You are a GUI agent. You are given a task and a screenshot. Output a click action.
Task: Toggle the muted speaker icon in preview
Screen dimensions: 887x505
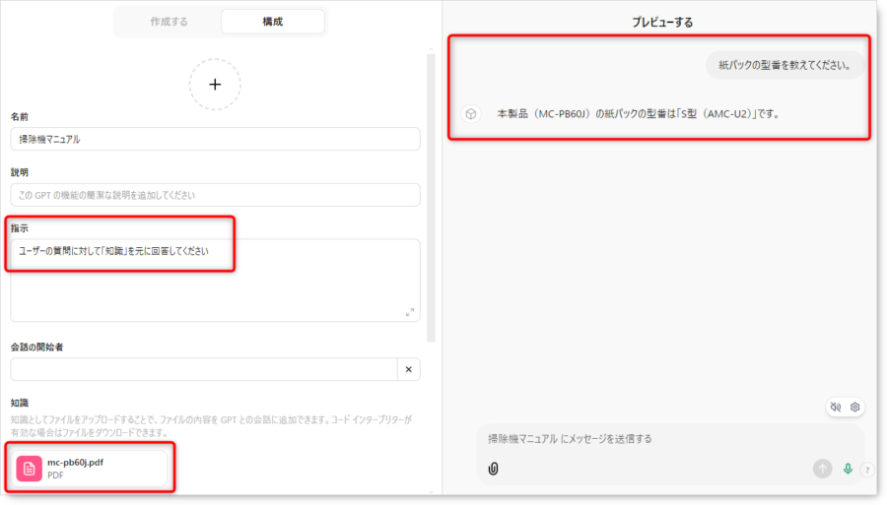point(836,407)
